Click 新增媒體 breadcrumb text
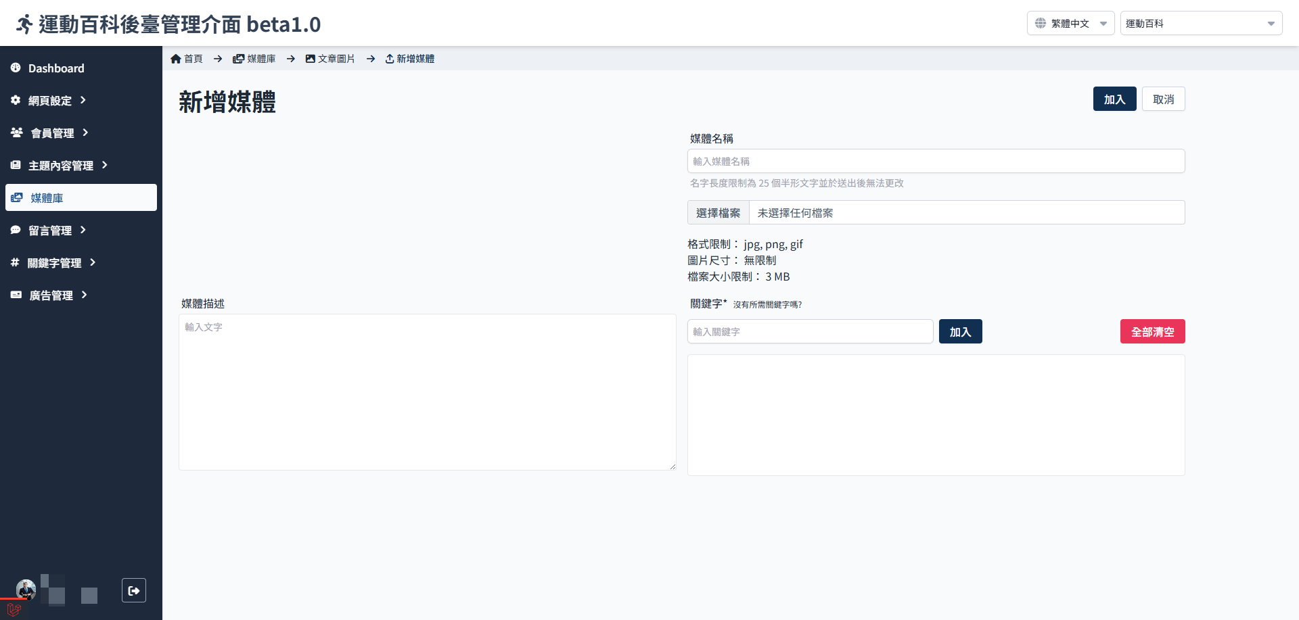1299x620 pixels. (x=415, y=59)
